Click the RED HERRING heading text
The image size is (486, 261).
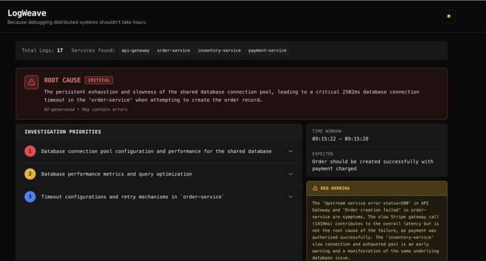pyautogui.click(x=335, y=188)
